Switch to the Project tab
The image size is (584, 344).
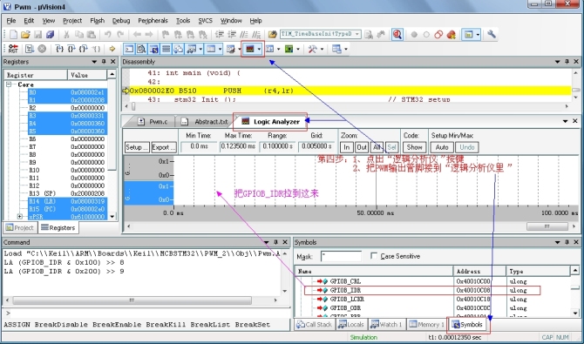[x=20, y=227]
